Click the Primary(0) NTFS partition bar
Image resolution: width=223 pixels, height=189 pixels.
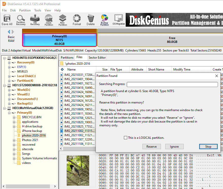(x=60, y=40)
